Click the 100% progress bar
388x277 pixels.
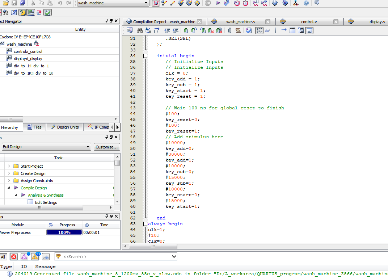pos(64,232)
